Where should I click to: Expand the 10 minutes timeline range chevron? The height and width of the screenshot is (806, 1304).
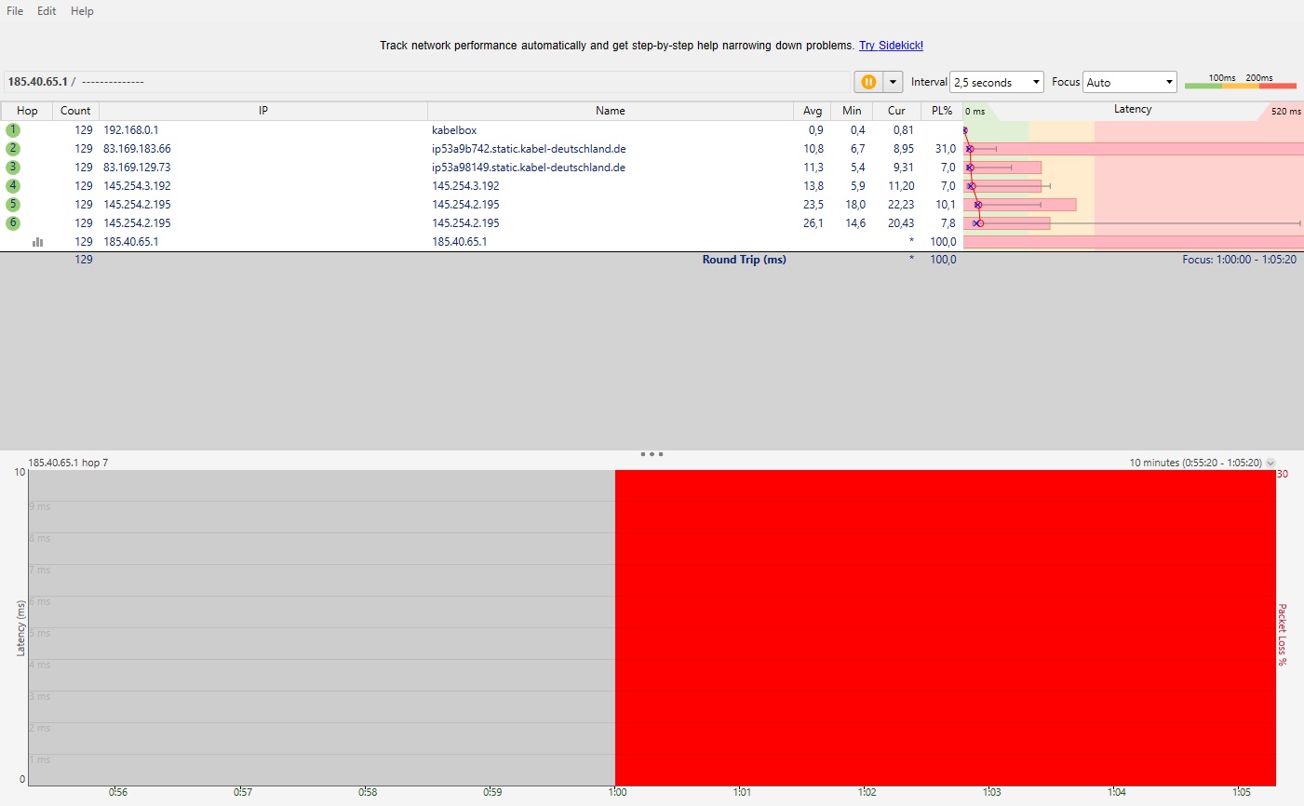pos(1270,463)
